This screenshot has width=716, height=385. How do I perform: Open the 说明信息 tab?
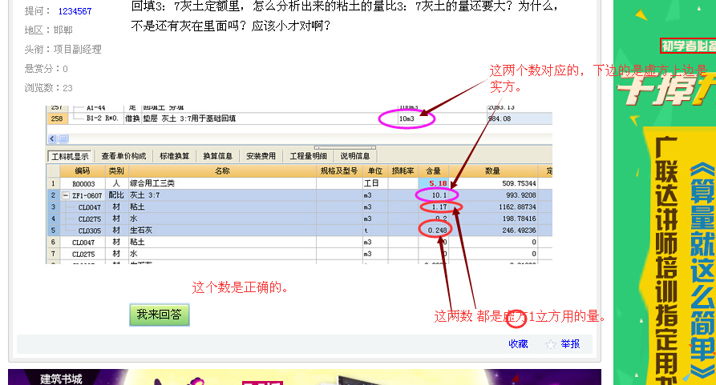pos(355,156)
